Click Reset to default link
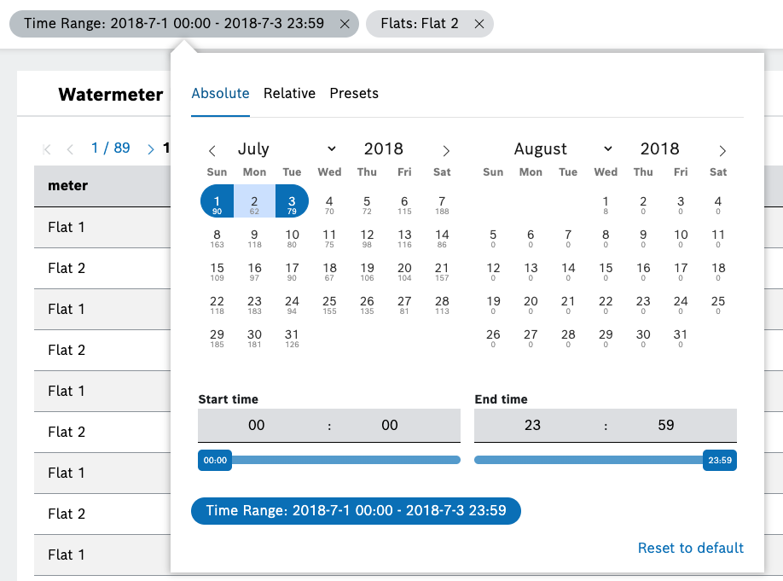 point(690,548)
